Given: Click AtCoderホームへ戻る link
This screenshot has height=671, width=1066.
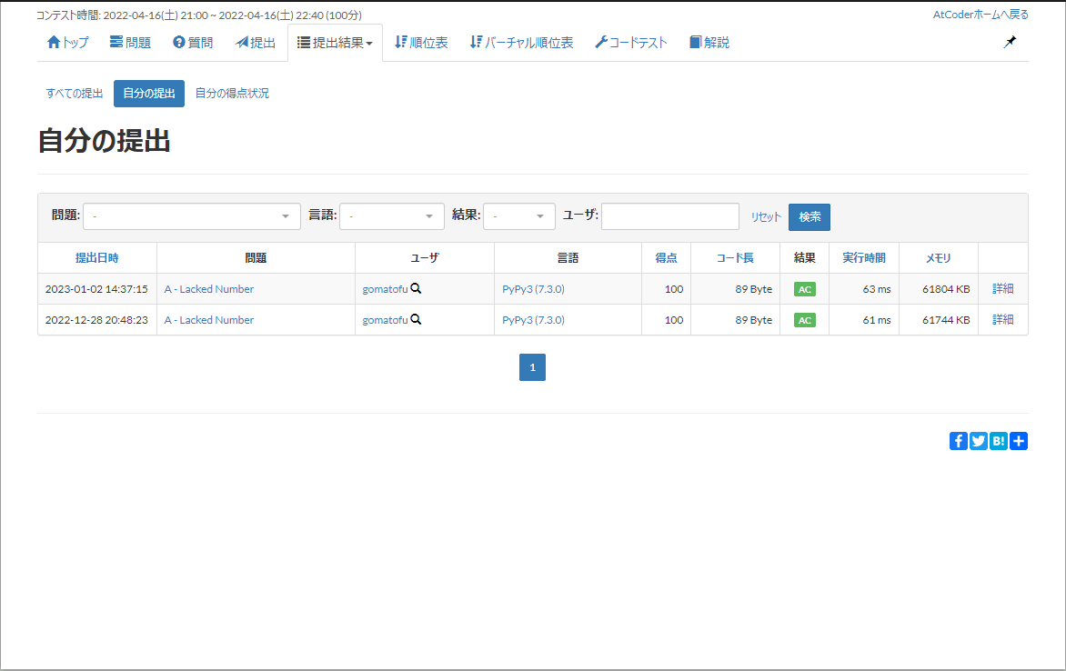Looking at the screenshot, I should click(981, 15).
